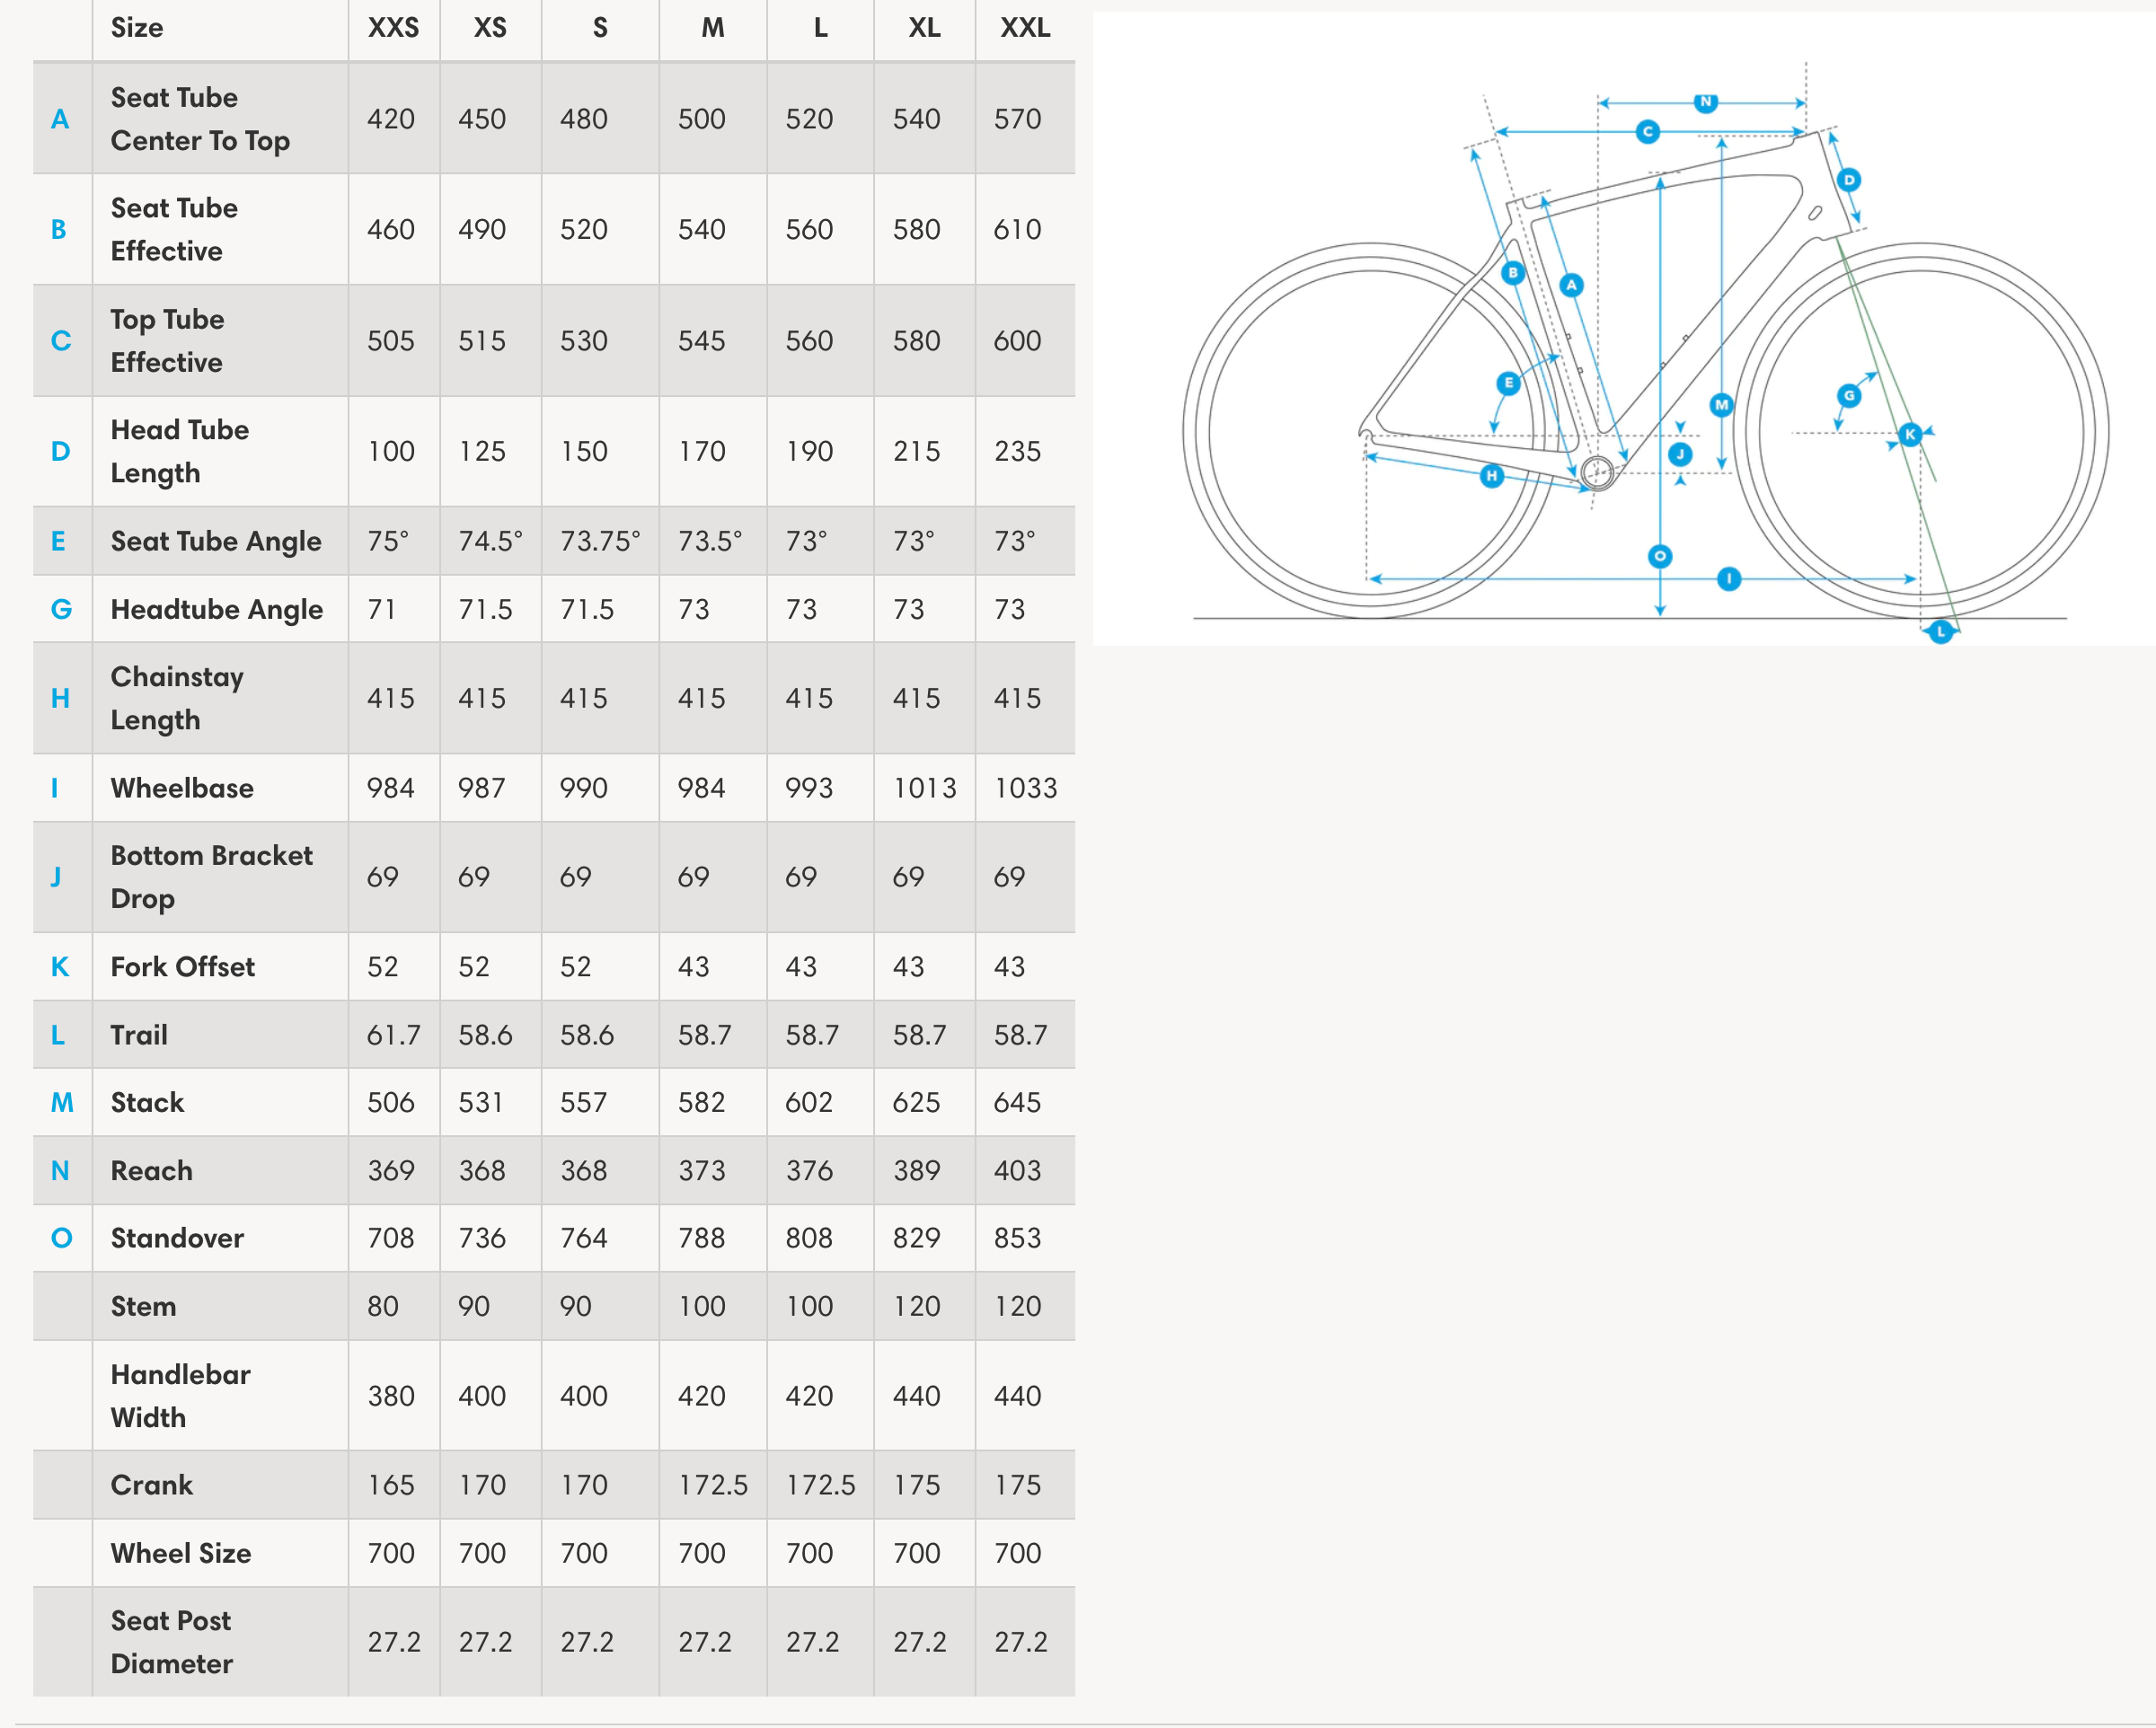
Task: Click the N marker on the bike diagram
Action: [1706, 102]
